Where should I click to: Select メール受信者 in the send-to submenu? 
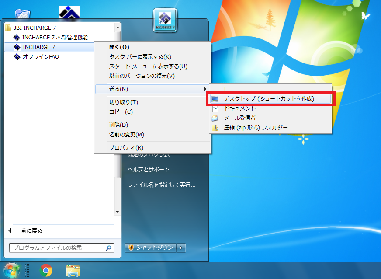pyautogui.click(x=270, y=118)
